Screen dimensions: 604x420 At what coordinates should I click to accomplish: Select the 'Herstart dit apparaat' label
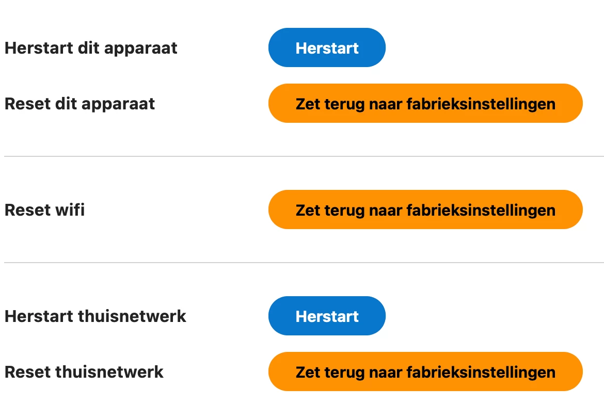click(91, 48)
